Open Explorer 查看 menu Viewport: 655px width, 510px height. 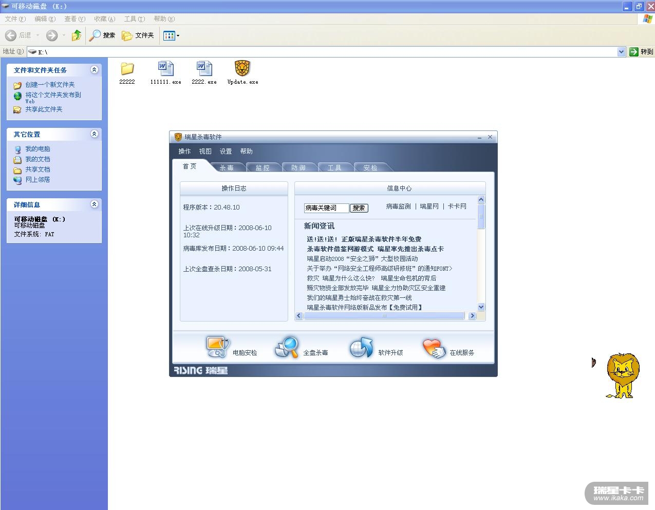tap(75, 19)
